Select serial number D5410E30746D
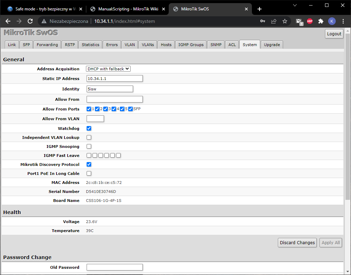The height and width of the screenshot is (275, 351). pos(101,192)
